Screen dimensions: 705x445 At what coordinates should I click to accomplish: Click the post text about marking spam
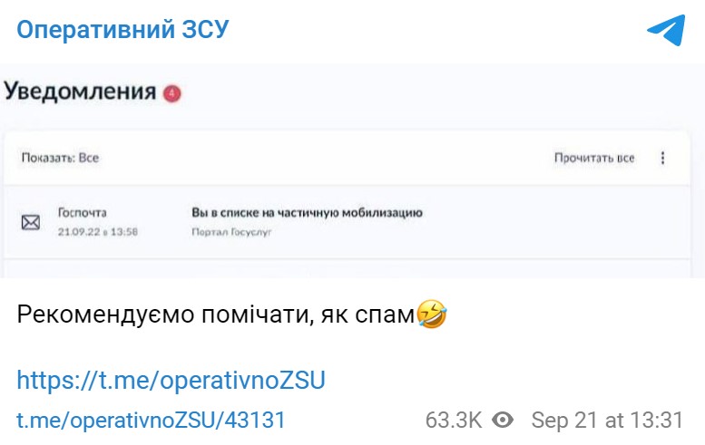pyautogui.click(x=217, y=315)
